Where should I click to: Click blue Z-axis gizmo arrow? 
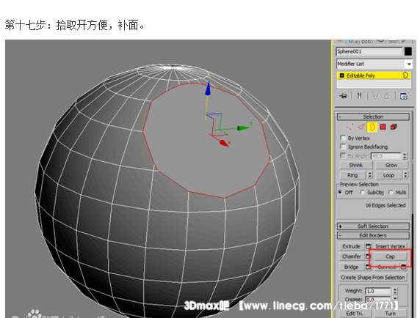pos(208,89)
